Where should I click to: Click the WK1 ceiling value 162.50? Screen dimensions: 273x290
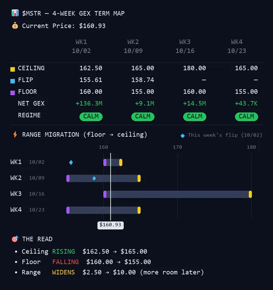coord(91,68)
